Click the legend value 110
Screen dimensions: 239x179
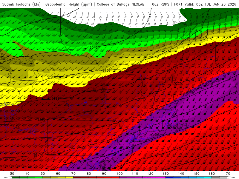click(x=135, y=174)
